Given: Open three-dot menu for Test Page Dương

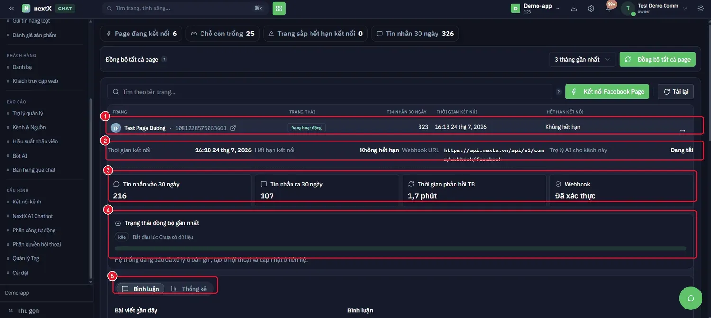Looking at the screenshot, I should (683, 130).
